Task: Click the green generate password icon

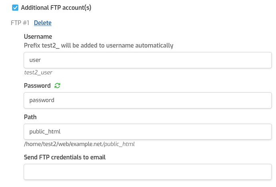Action: pos(58,86)
